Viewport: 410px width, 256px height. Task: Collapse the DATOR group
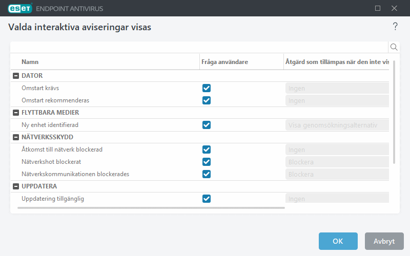pyautogui.click(x=15, y=76)
